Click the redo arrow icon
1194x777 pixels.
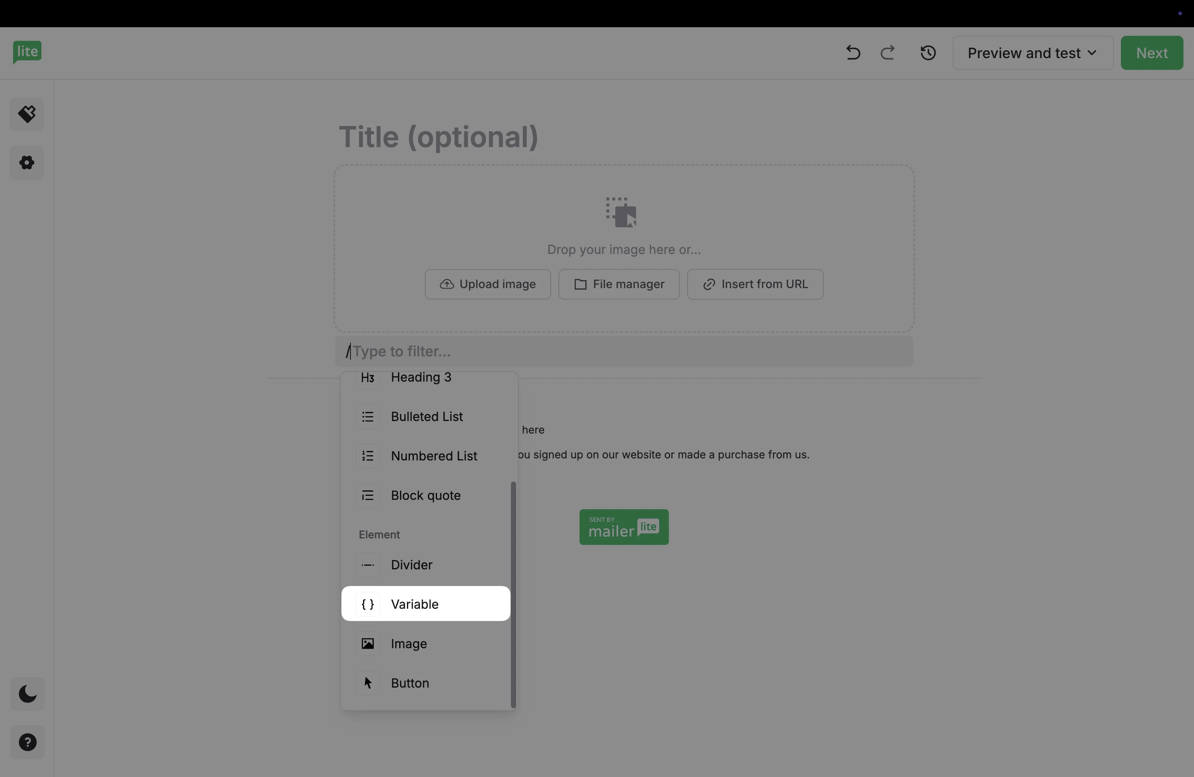[887, 53]
